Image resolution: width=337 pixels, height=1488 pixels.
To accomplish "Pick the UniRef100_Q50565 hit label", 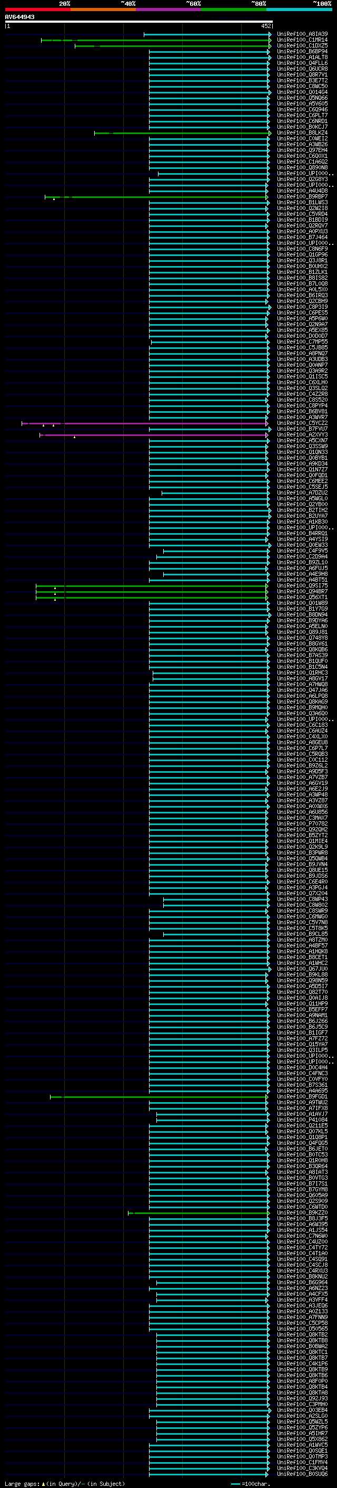I will point(302,1329).
